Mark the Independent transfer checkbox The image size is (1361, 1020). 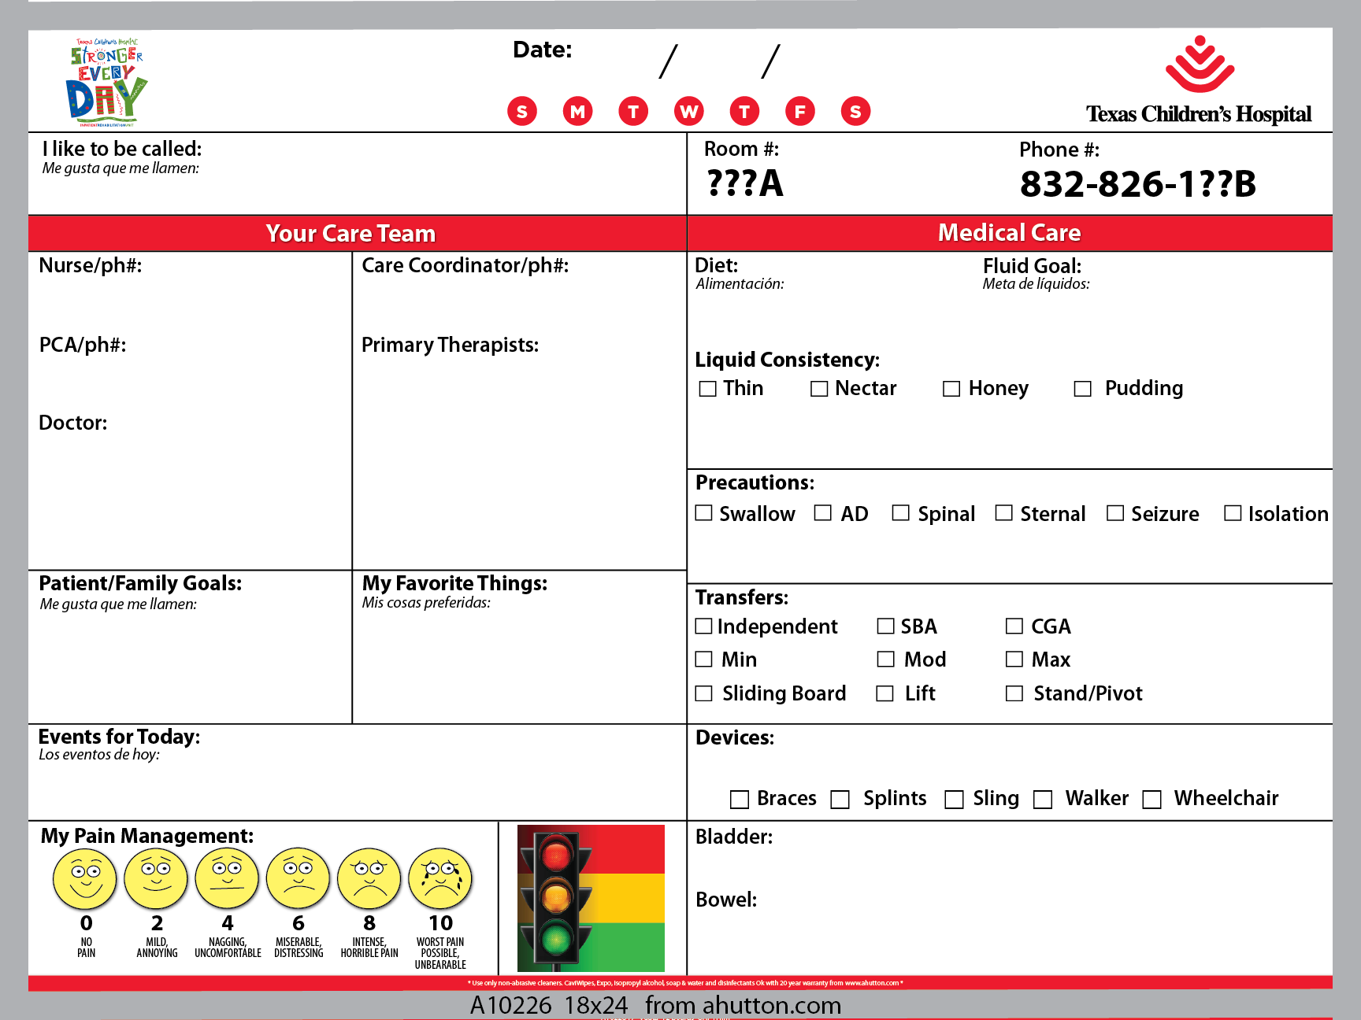point(704,626)
